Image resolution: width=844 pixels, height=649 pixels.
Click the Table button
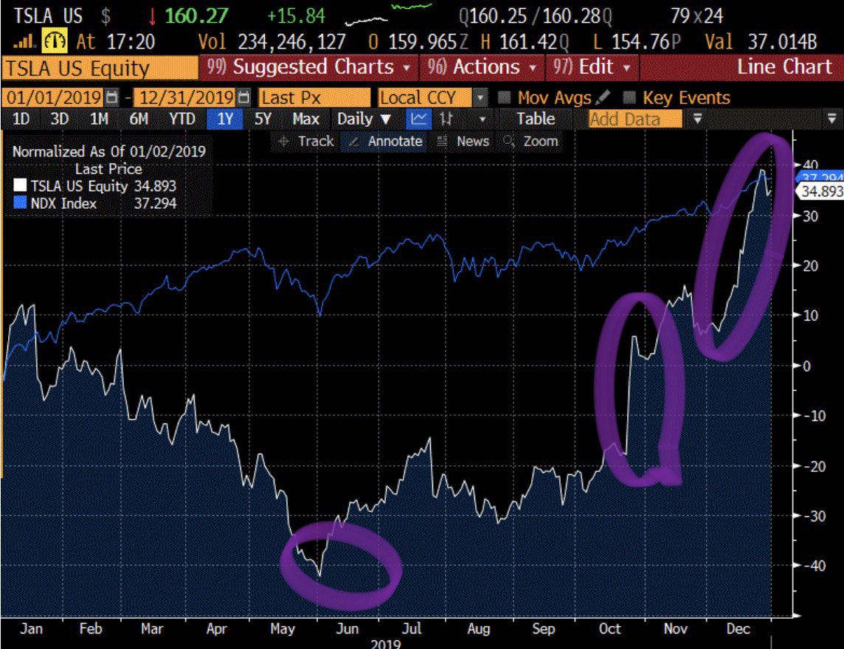point(536,119)
